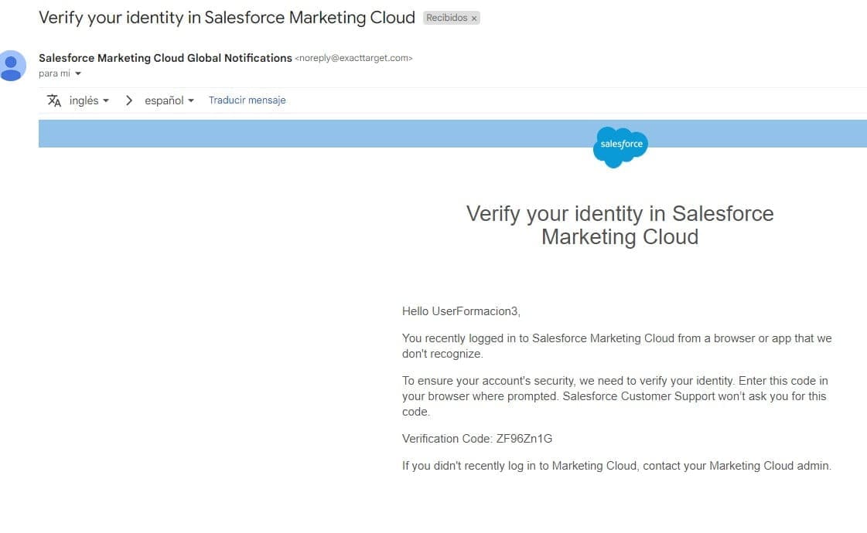Click the 'Traducir mensaje' link
Viewport: 867px width, 533px height.
coord(247,100)
